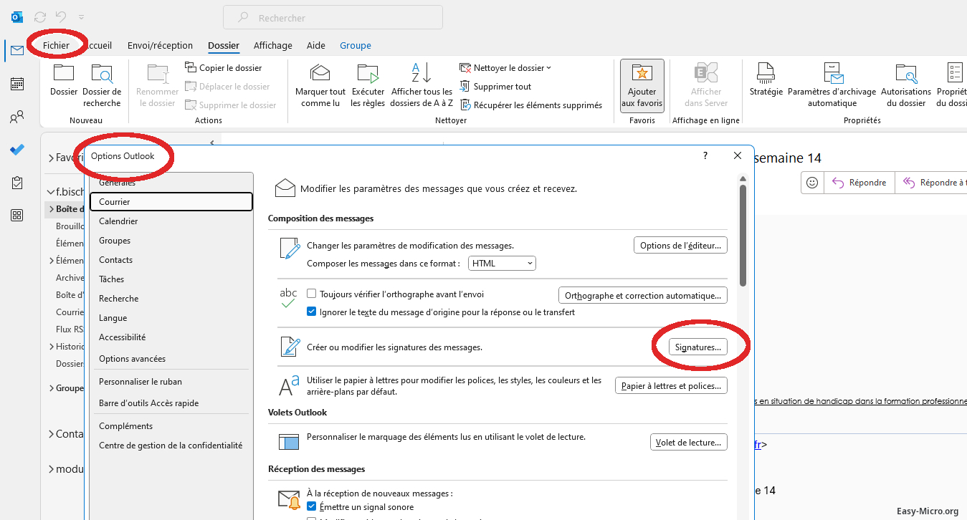967x520 pixels.
Task: Open the Nettoyer le dossier dropdown
Action: 505,67
